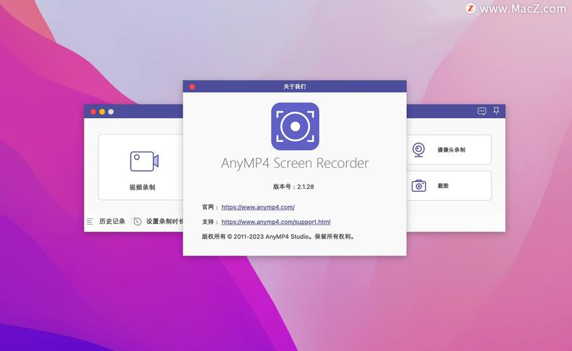The height and width of the screenshot is (351, 572).
Task: Click the 支持 label
Action: [208, 222]
